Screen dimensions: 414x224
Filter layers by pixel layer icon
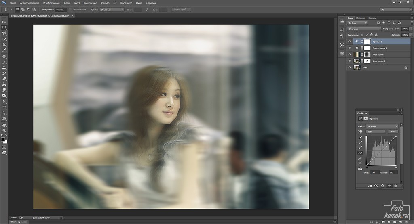pyautogui.click(x=378, y=23)
